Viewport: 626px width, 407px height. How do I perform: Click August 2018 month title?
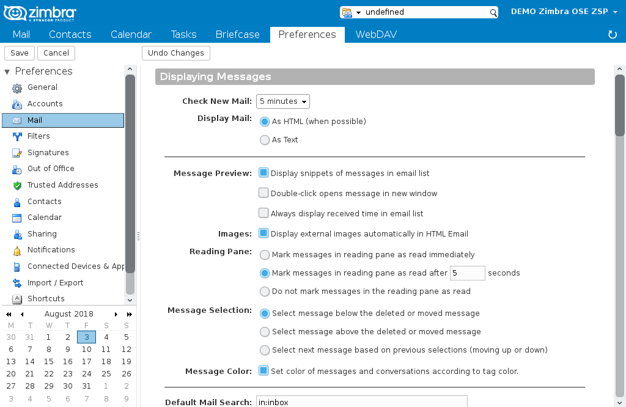point(68,315)
